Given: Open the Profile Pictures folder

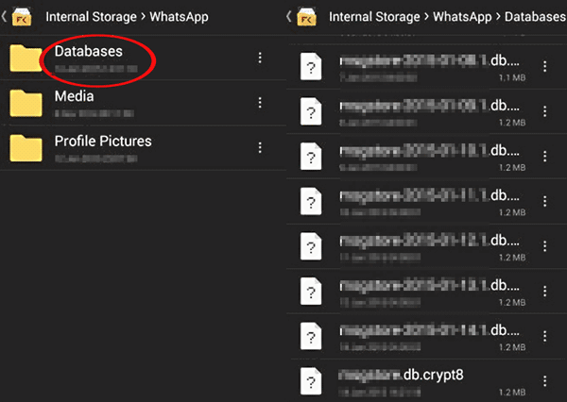Looking at the screenshot, I should (x=102, y=142).
